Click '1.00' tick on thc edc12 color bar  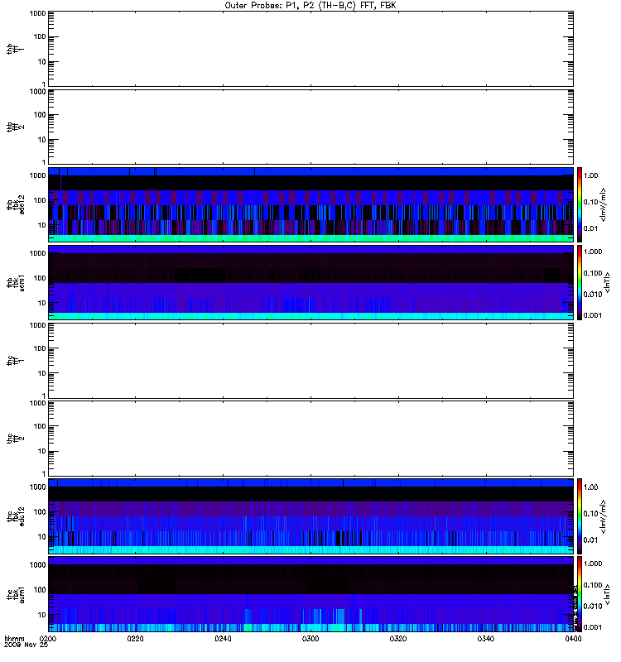tap(590, 487)
